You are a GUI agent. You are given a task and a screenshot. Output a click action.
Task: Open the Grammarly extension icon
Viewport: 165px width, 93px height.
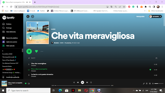click(x=133, y=7)
